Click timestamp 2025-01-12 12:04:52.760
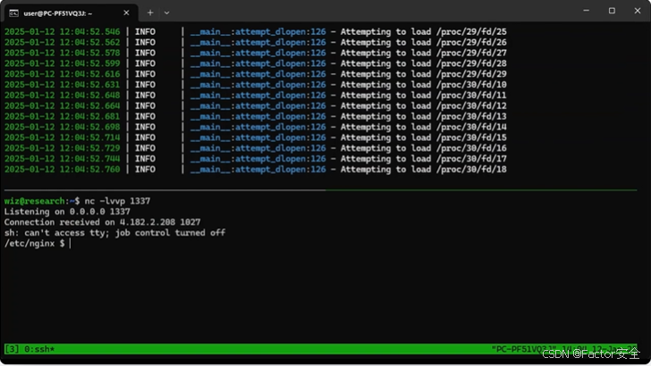Viewport: 651px width, 366px height. [62, 170]
